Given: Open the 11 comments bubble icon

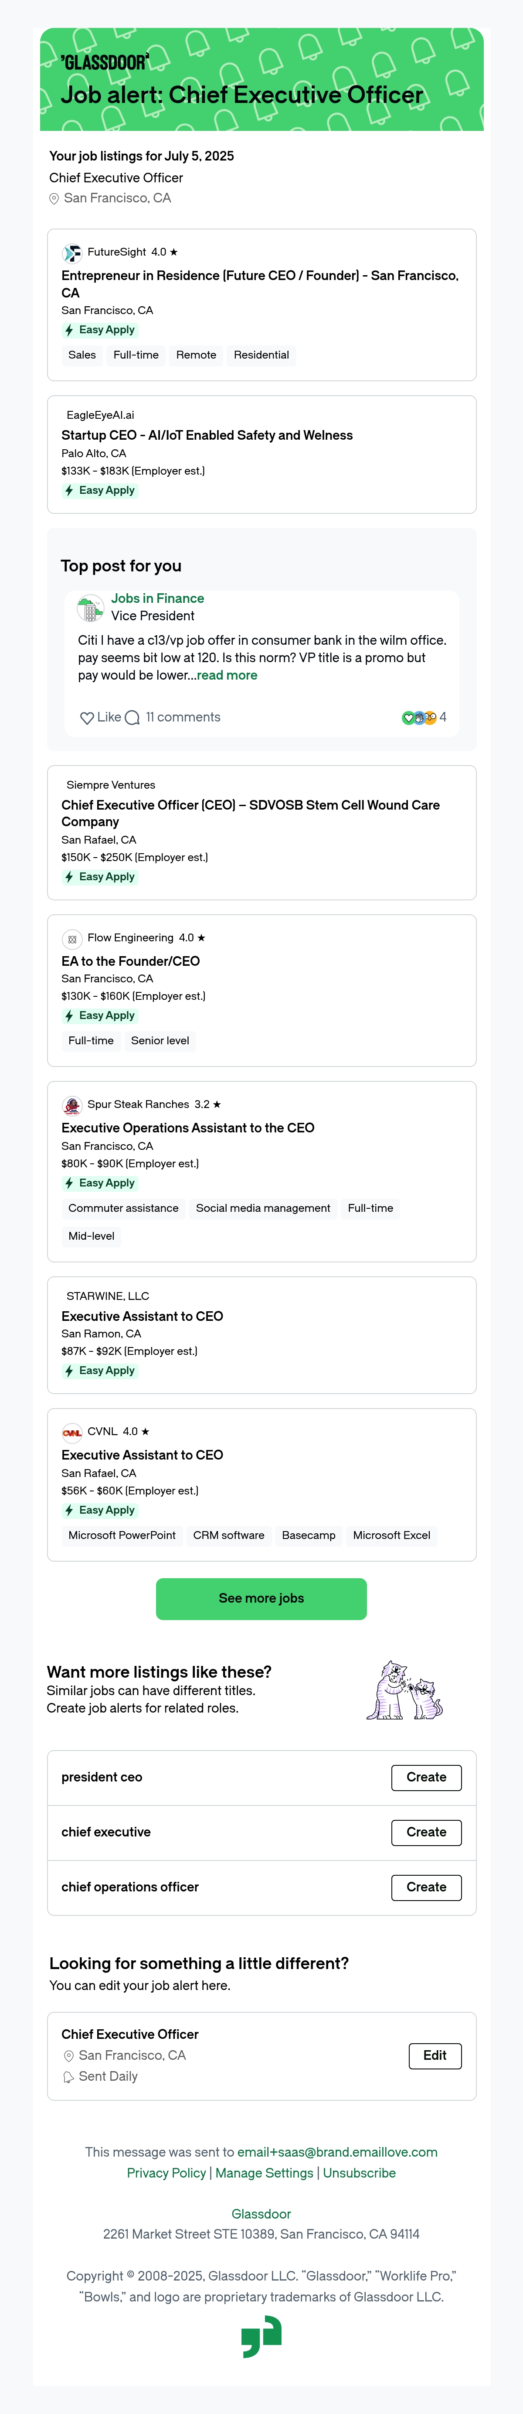Looking at the screenshot, I should click(132, 718).
